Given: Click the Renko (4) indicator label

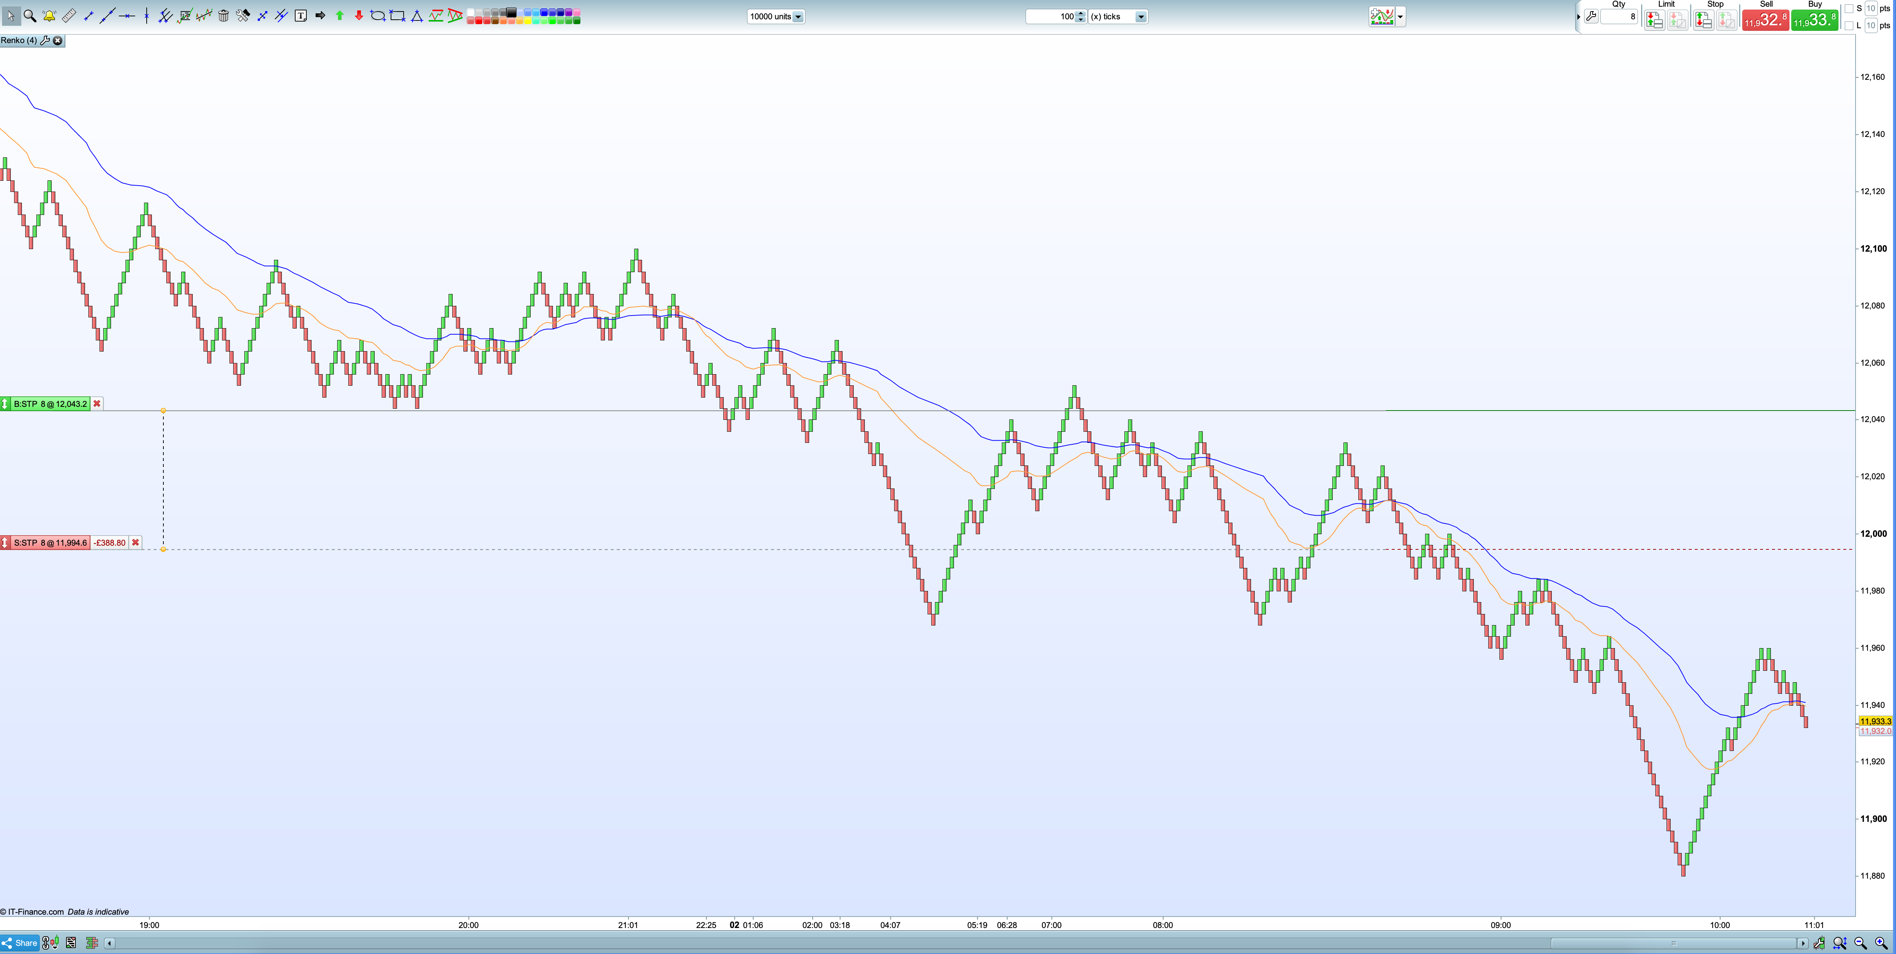Looking at the screenshot, I should tap(19, 40).
